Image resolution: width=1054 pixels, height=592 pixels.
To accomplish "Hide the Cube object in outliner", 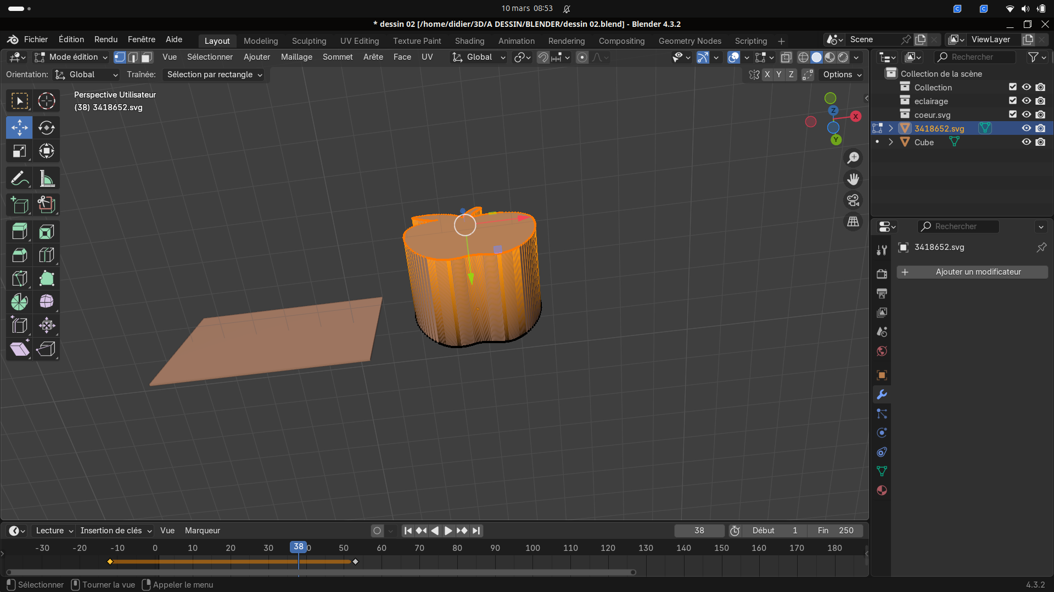I will (x=1026, y=142).
